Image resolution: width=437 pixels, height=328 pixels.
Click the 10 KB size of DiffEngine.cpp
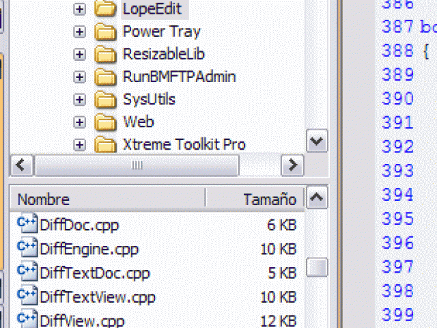click(278, 249)
